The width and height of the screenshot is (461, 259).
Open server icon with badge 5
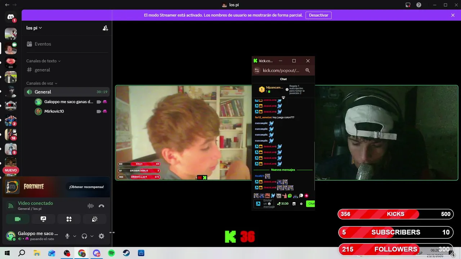click(x=11, y=149)
